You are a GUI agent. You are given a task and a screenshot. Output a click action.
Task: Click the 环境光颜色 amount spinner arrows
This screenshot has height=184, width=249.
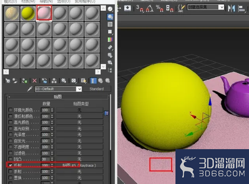(x=52, y=110)
